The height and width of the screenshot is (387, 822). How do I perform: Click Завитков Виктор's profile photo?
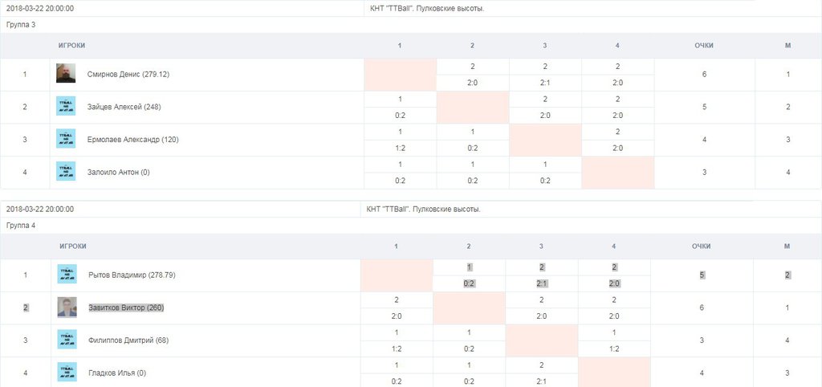67,308
